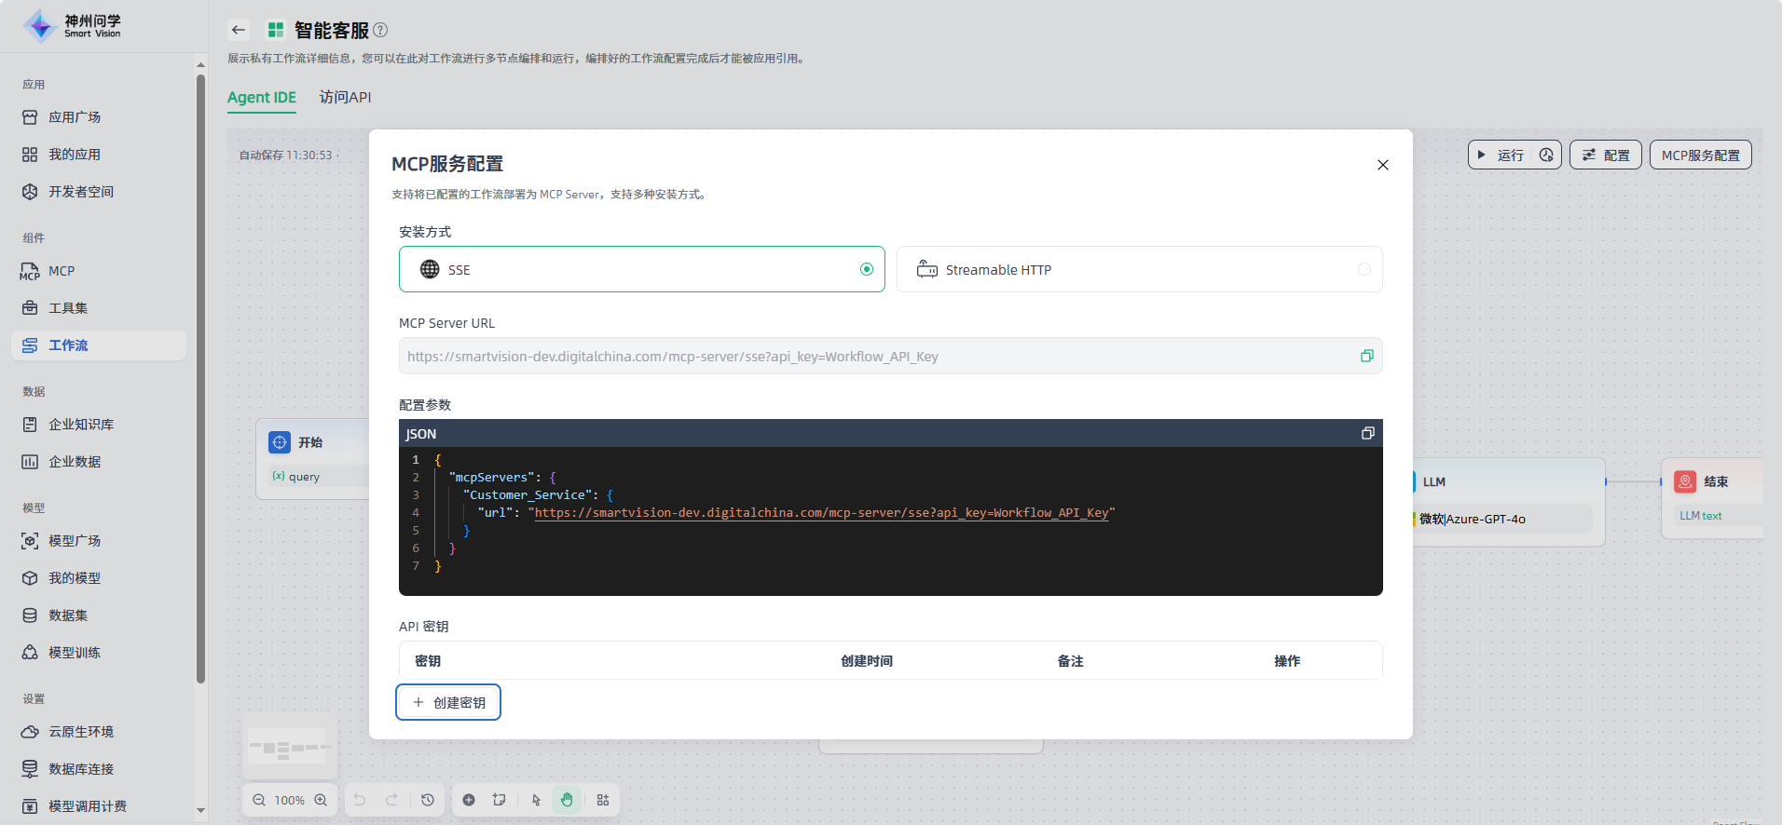Click the help icon next to 智能客服
Image resolution: width=1782 pixels, height=825 pixels.
(x=380, y=30)
